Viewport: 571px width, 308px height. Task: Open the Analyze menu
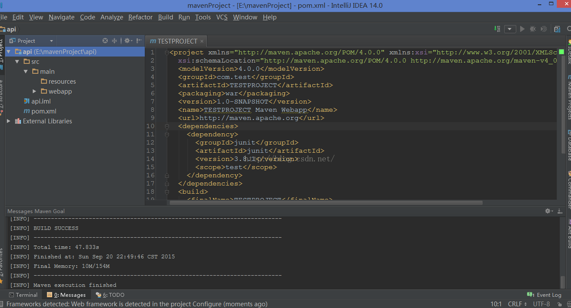pos(112,17)
